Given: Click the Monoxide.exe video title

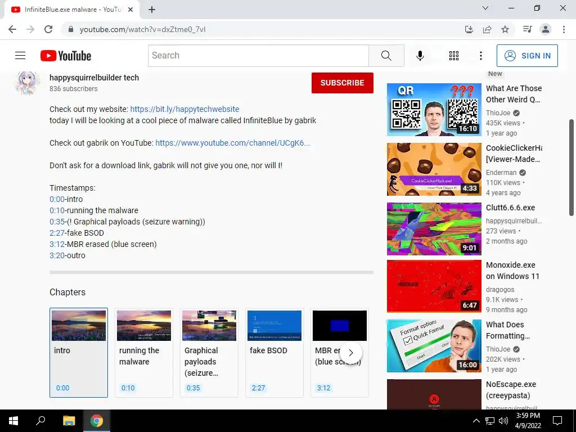Looking at the screenshot, I should (x=512, y=271).
